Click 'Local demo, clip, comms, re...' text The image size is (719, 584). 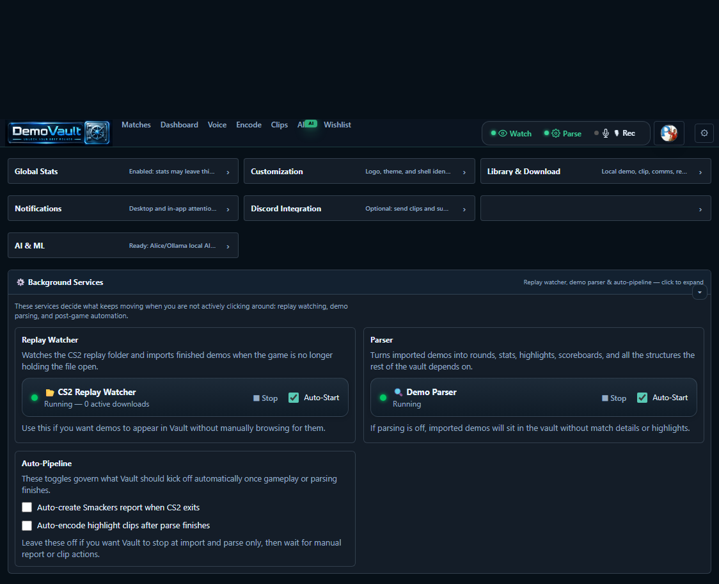tap(644, 171)
